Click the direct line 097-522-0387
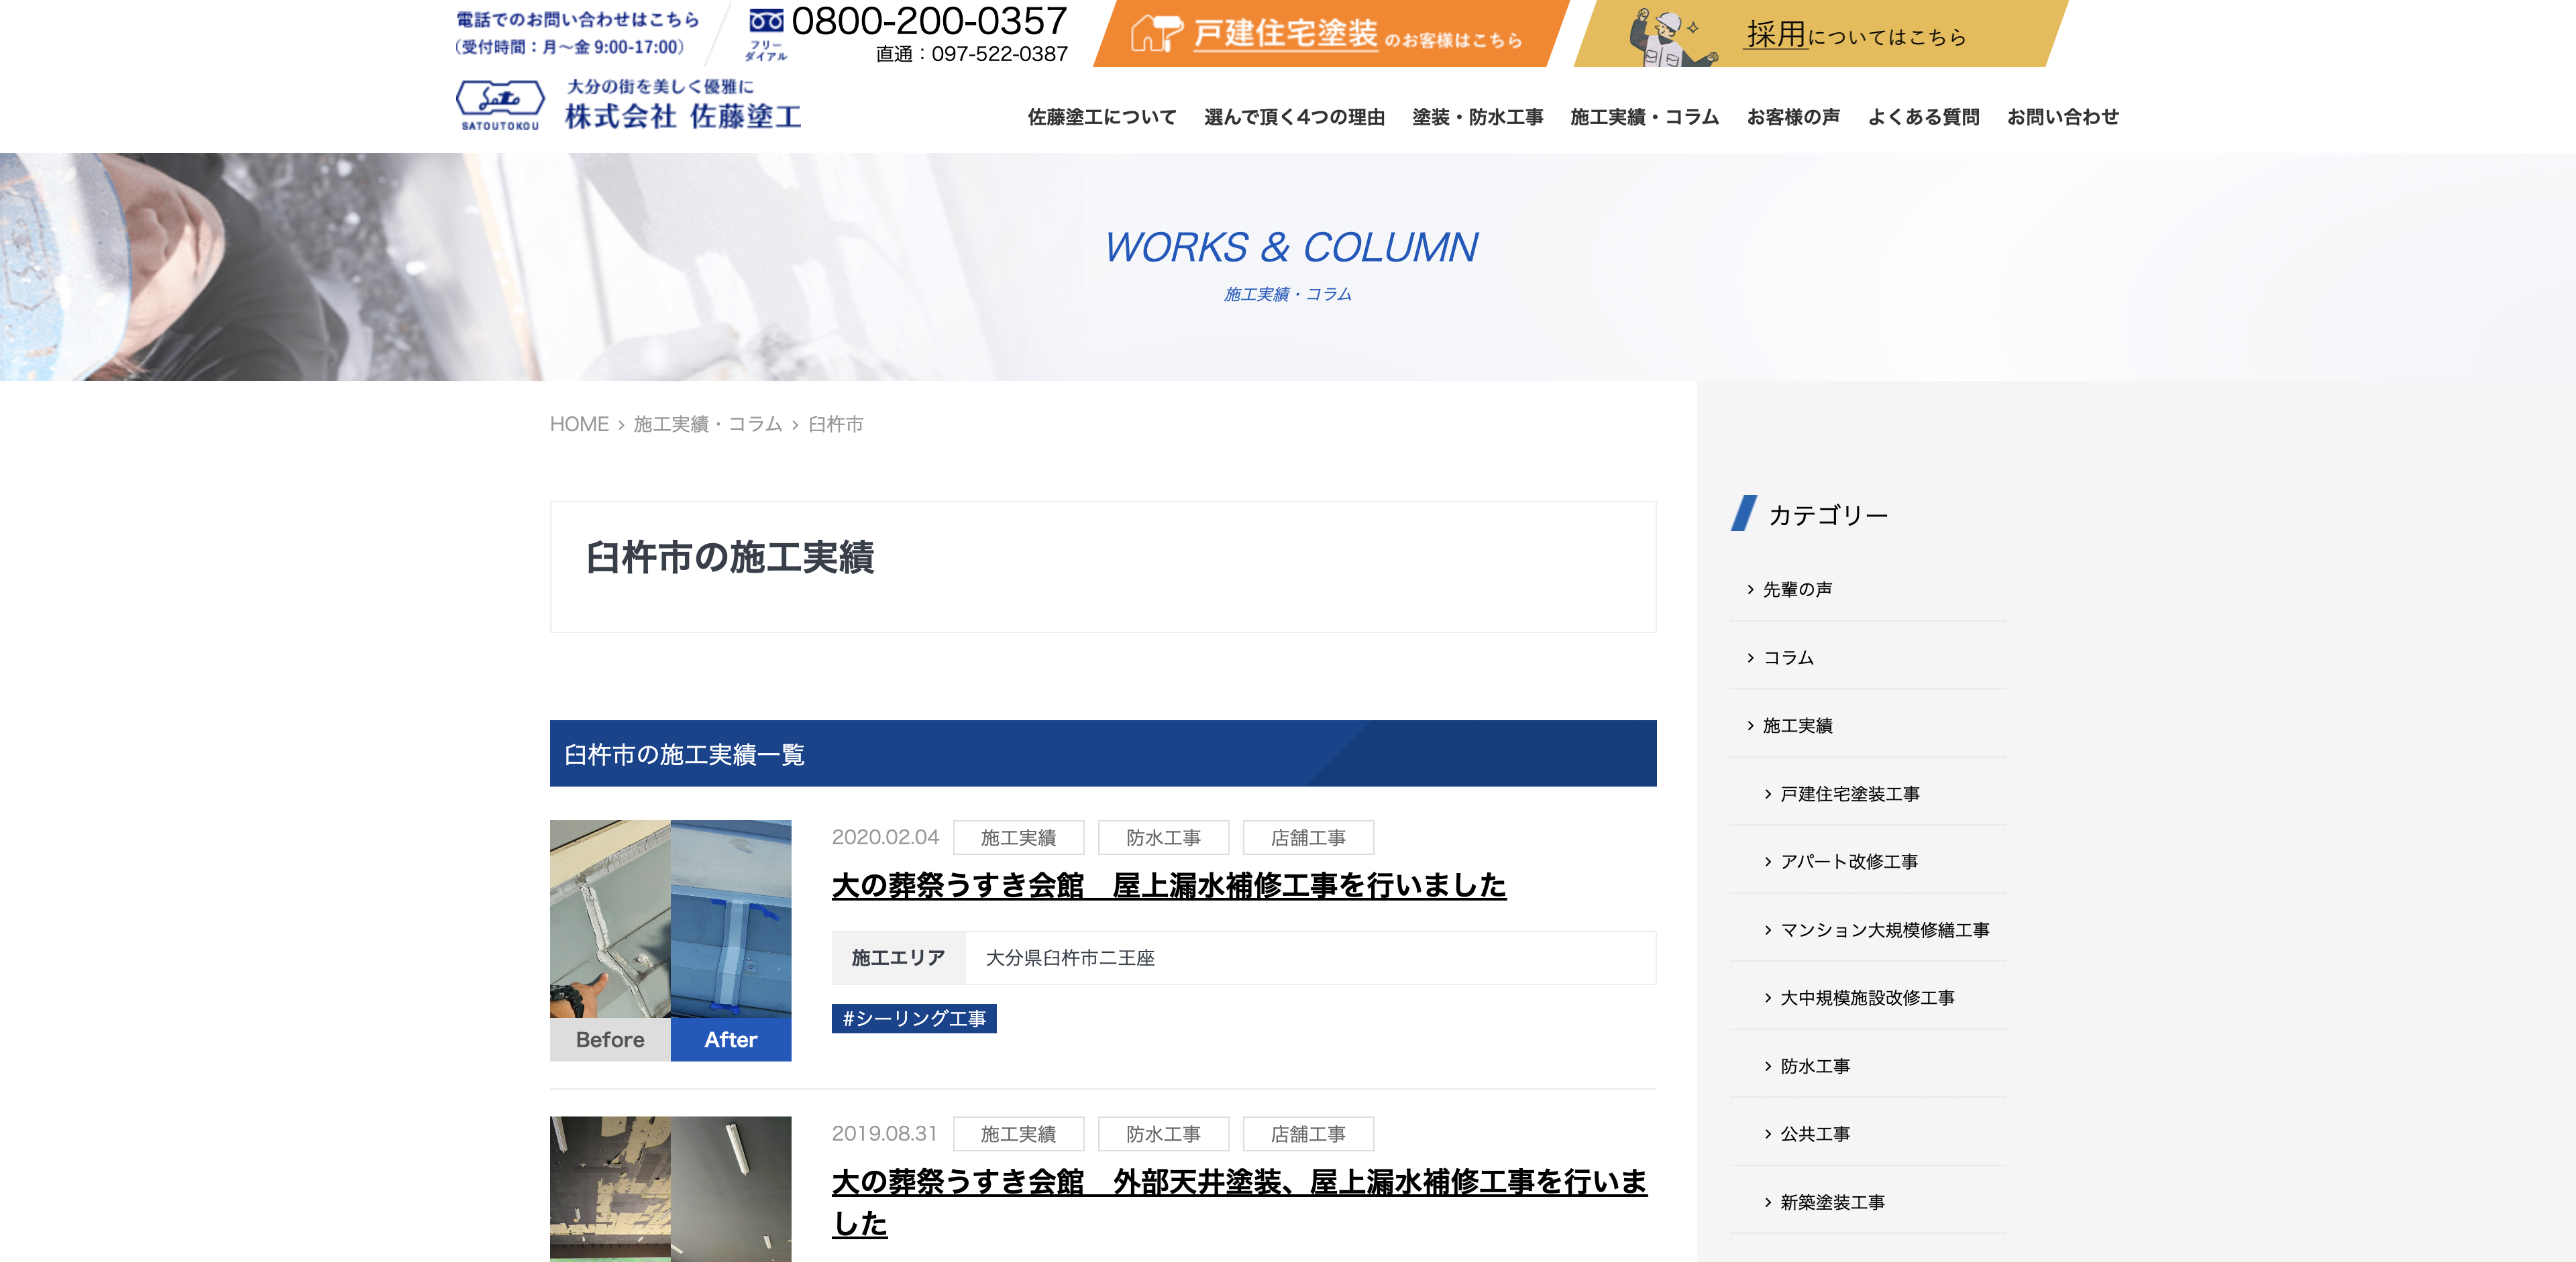 [x=971, y=54]
